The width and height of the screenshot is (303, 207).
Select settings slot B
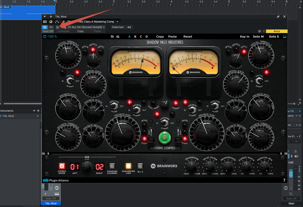pyautogui.click(x=135, y=36)
